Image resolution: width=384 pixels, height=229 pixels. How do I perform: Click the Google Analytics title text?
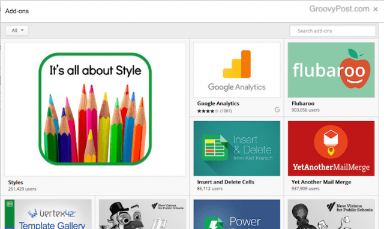point(218,104)
